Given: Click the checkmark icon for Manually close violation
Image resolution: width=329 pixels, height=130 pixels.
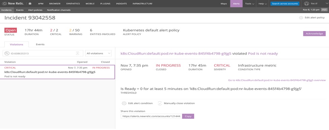Looking at the screenshot, I should tap(160, 103).
